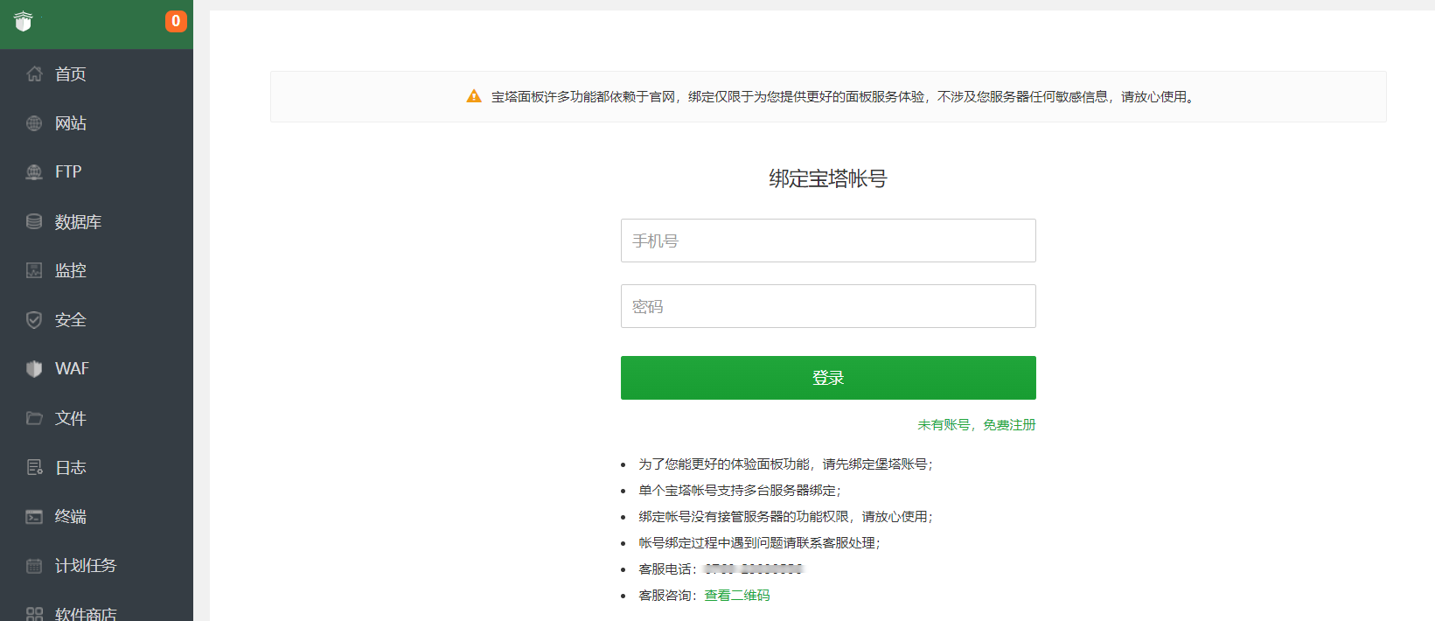Screen dimensions: 1435x621
Task: Click the line 帐号绑定过程中遇到问题请联系客服处理
Action: coord(760,542)
